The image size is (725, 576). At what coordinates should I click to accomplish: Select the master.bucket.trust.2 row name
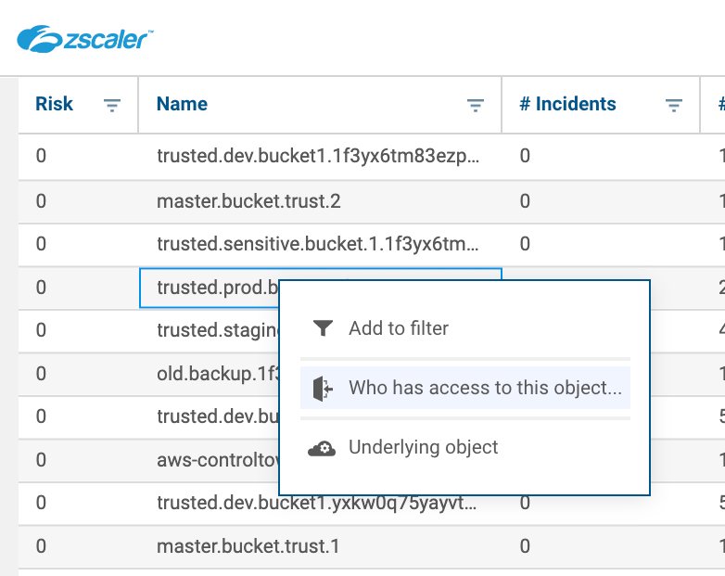[244, 200]
